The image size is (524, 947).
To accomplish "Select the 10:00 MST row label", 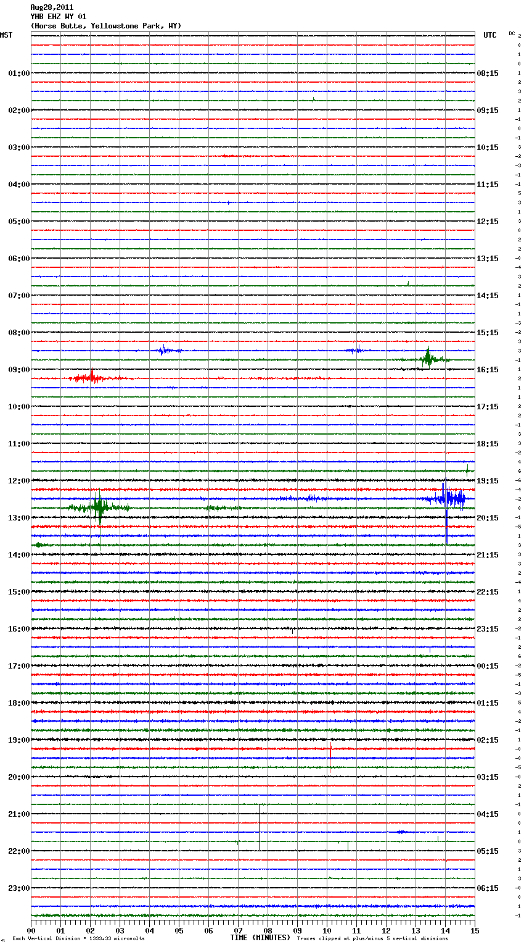I will (18, 407).
